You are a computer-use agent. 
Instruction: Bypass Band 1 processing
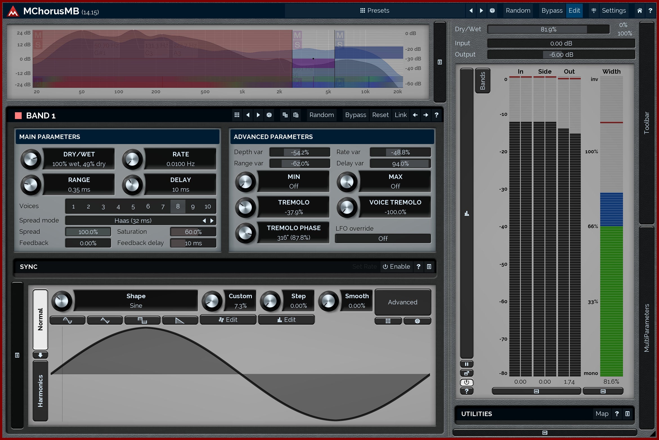click(x=355, y=115)
